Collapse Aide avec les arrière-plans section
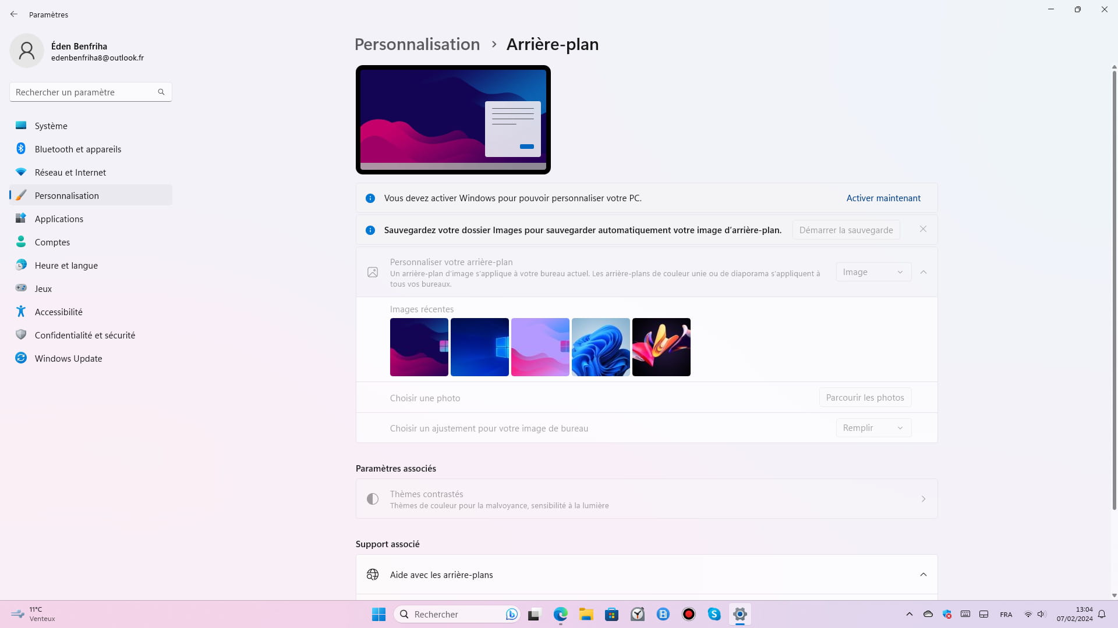This screenshot has height=628, width=1118. pos(924,575)
